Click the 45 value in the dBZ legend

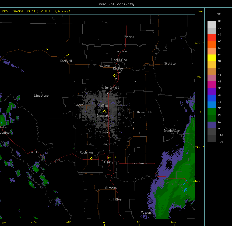pyautogui.click(x=220, y=75)
